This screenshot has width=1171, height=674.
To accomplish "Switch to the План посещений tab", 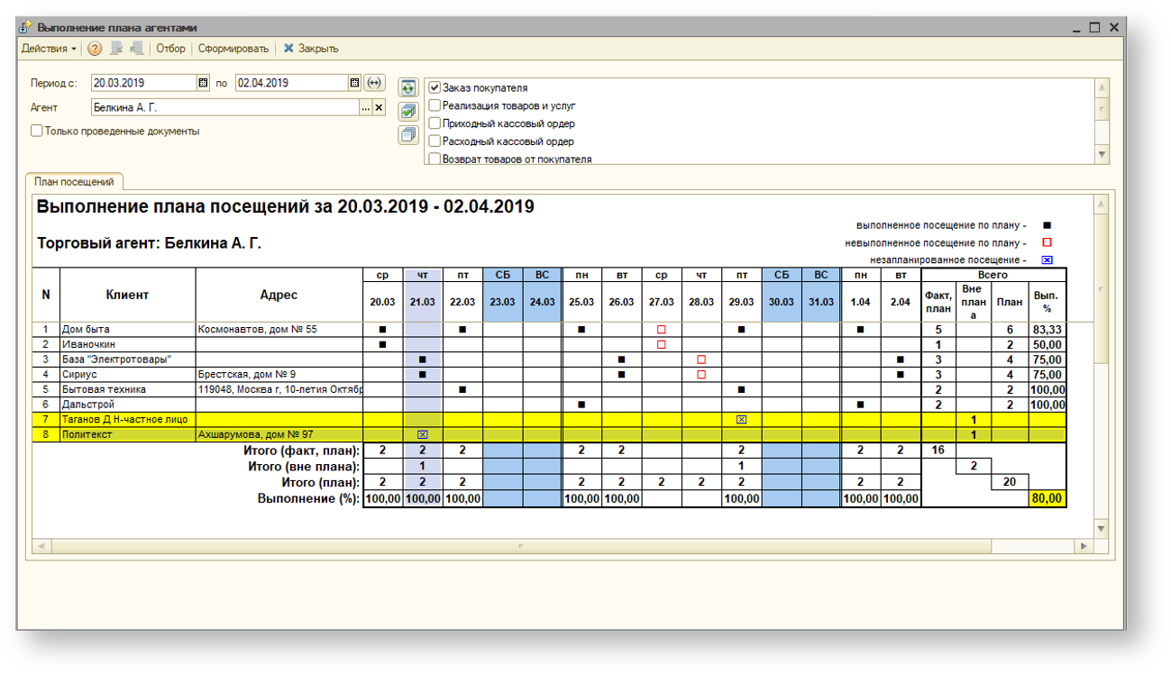I will [74, 181].
